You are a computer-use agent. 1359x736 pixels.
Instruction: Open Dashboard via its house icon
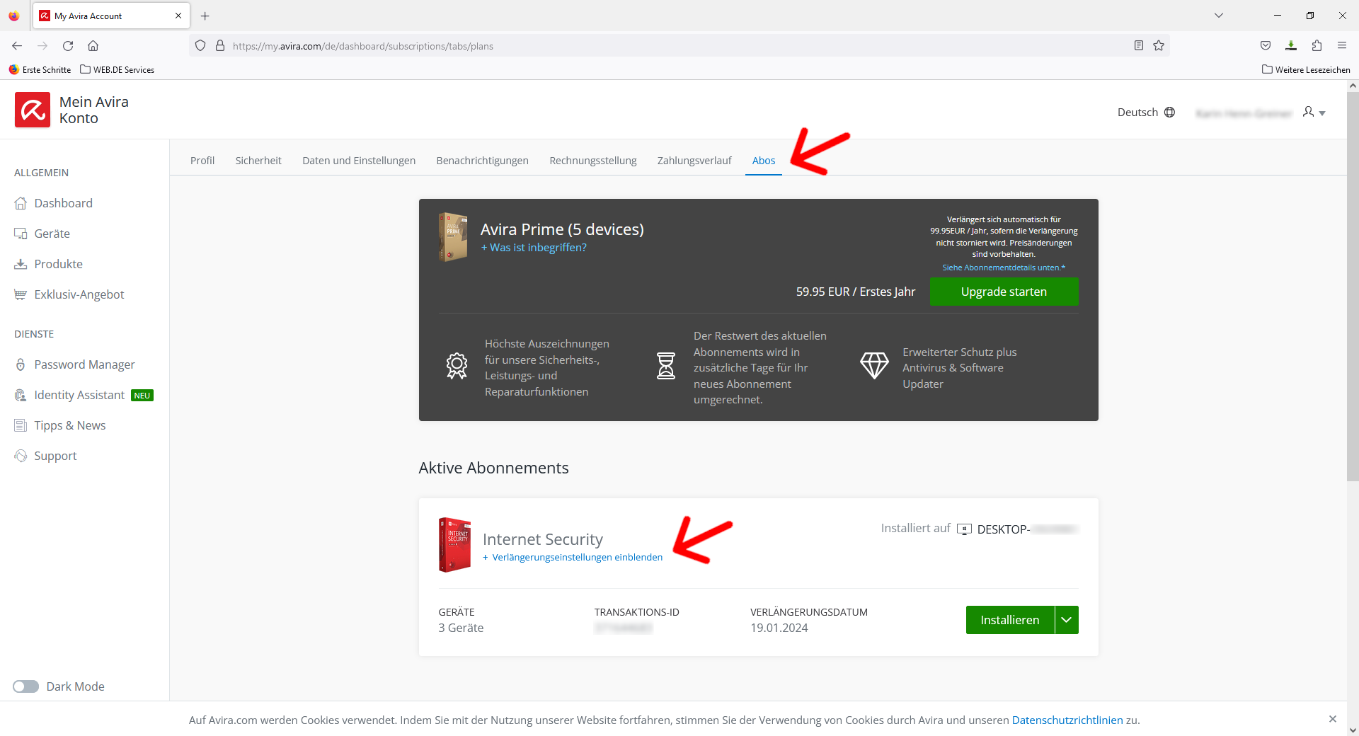[21, 203]
